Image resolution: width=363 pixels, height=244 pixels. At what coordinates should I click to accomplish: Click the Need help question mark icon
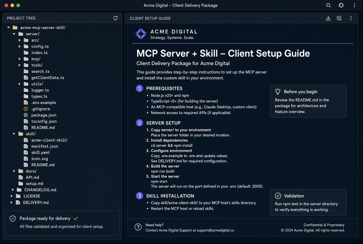(x=138, y=227)
